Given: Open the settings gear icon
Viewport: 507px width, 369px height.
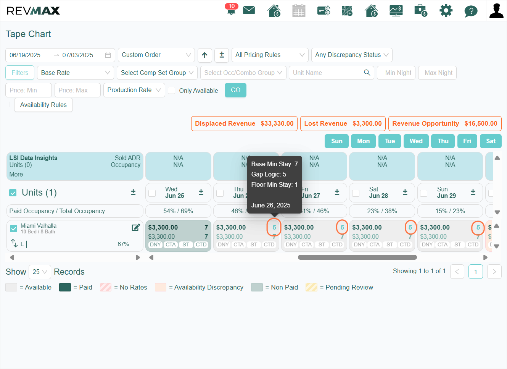Looking at the screenshot, I should pyautogui.click(x=446, y=10).
